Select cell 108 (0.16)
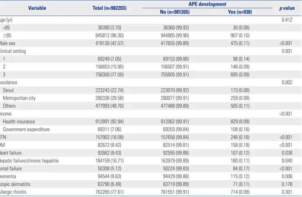 pyautogui.click(x=240, y=129)
